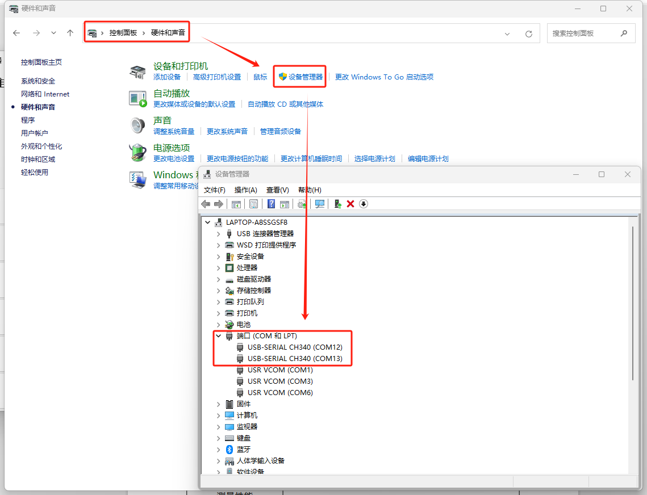647x495 pixels.
Task: Click the AutoPlay (自动播放) category icon
Action: pyautogui.click(x=137, y=99)
